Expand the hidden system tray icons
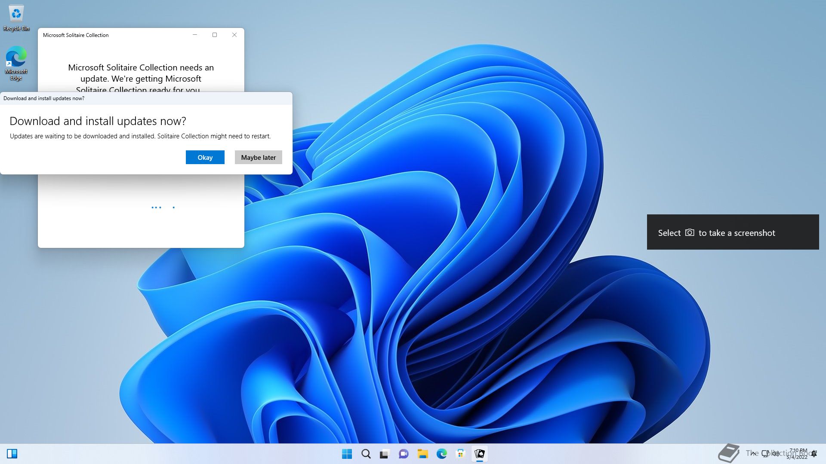Image resolution: width=826 pixels, height=464 pixels. pyautogui.click(x=753, y=454)
